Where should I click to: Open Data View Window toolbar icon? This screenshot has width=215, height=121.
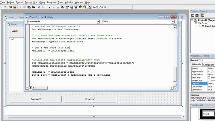tap(85, 7)
